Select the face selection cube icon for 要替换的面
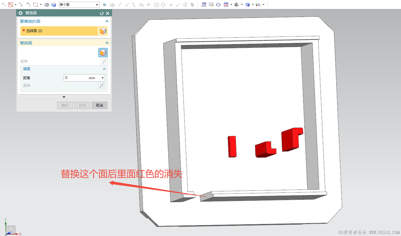The image size is (401, 236). [103, 31]
